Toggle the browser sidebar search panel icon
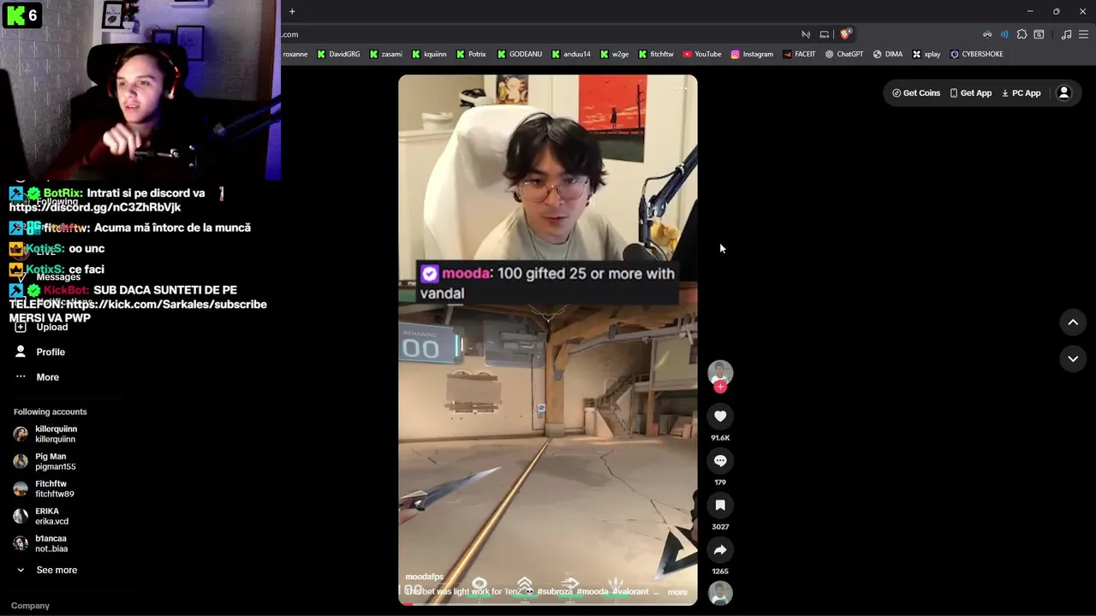The image size is (1096, 616). [1039, 34]
